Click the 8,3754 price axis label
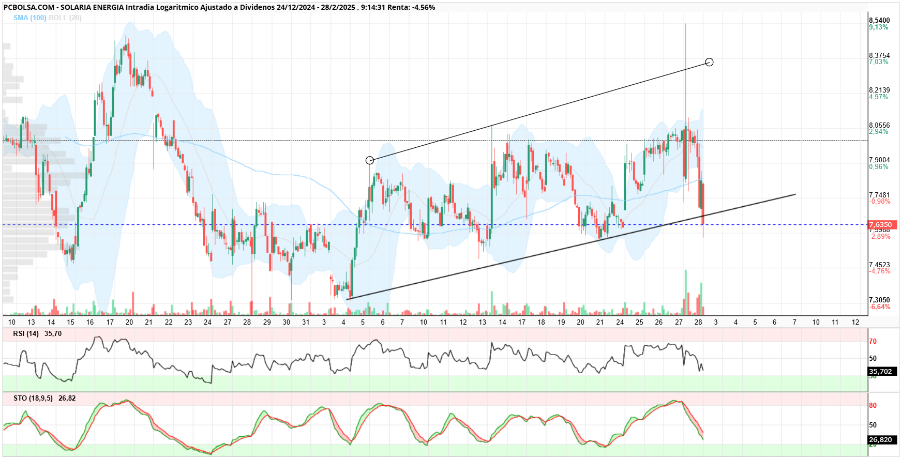Viewport: 902px width, 459px height. (879, 55)
